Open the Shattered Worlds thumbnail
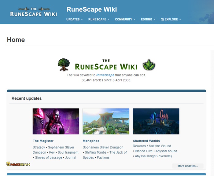Viewport: 214px width, 176px height. pos(156,121)
